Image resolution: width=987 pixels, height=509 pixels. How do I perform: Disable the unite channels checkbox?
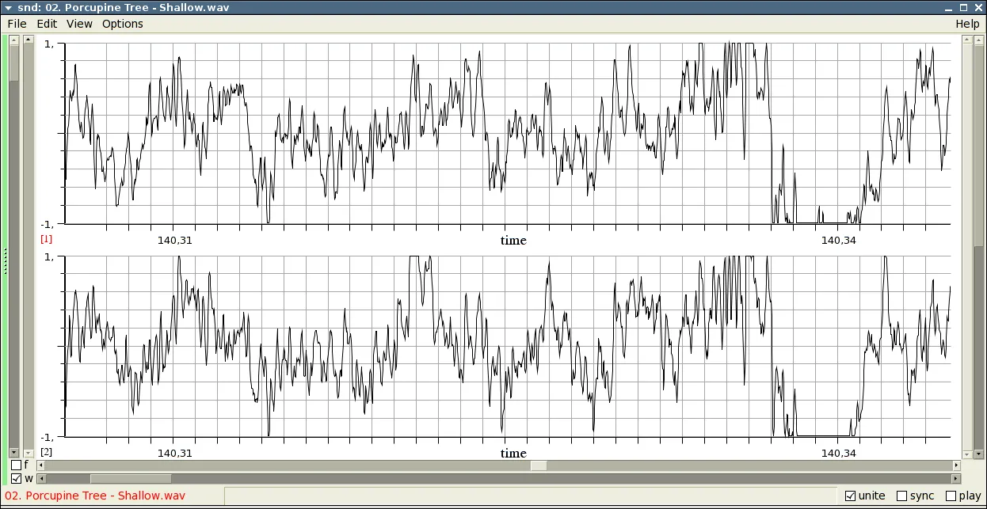[x=851, y=496]
